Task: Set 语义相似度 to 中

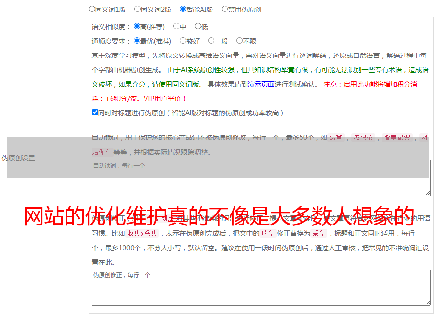Action: click(x=176, y=26)
